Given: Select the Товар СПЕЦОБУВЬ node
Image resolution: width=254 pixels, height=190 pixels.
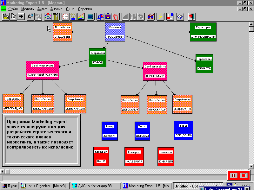Looking at the screenshot, I should click(x=184, y=130).
